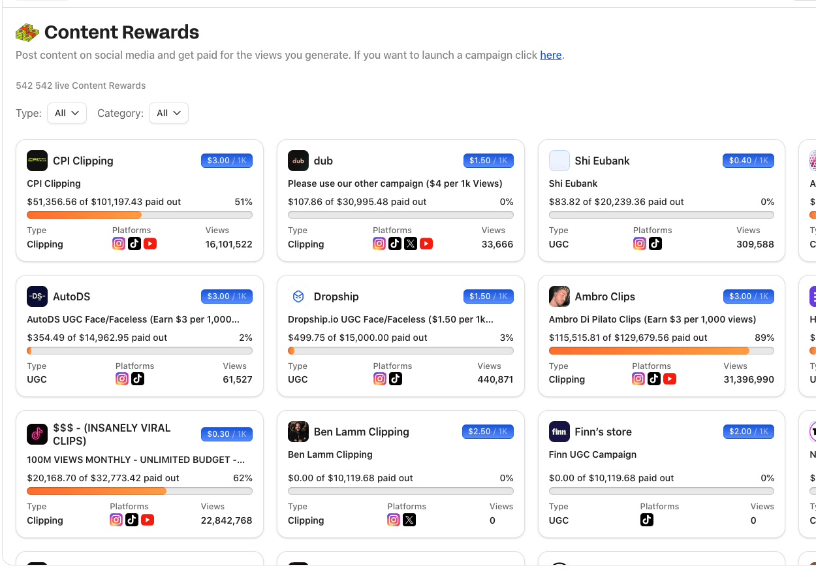Click the Ben Lamm Clipping avatar thumbnail

(298, 432)
